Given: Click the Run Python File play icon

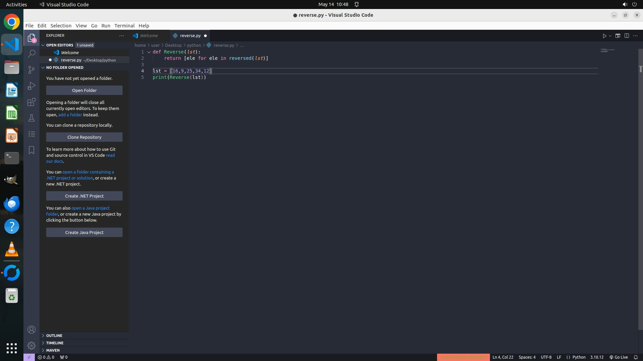Looking at the screenshot, I should (604, 36).
